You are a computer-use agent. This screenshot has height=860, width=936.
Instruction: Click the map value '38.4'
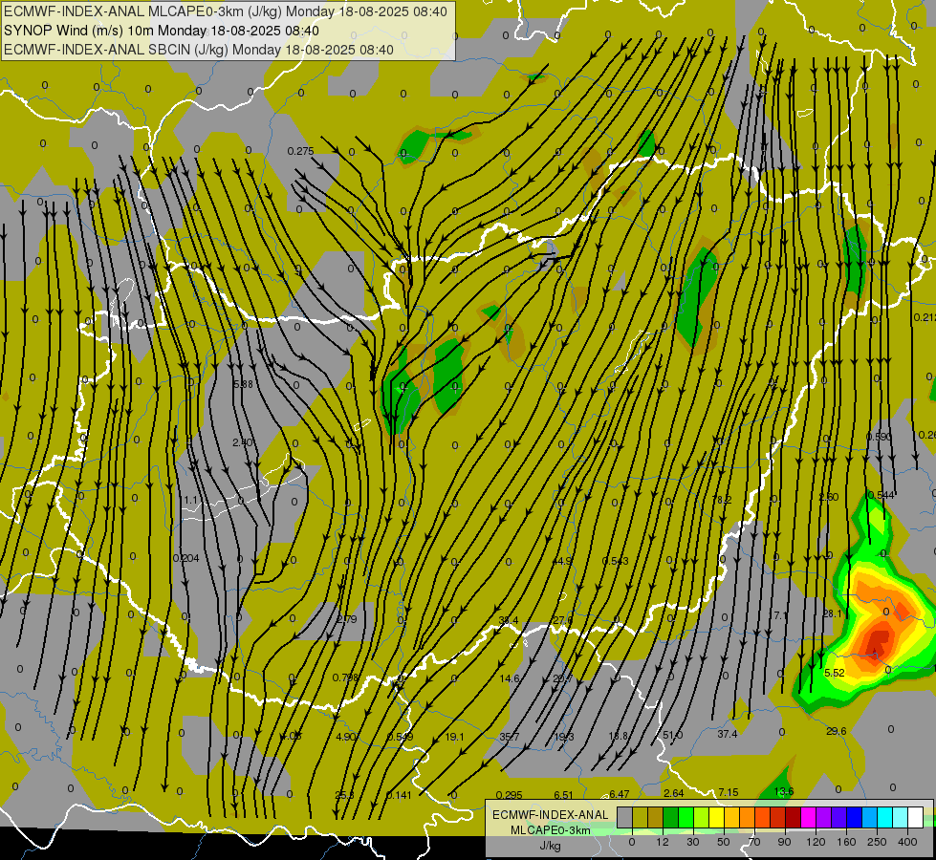pos(509,621)
